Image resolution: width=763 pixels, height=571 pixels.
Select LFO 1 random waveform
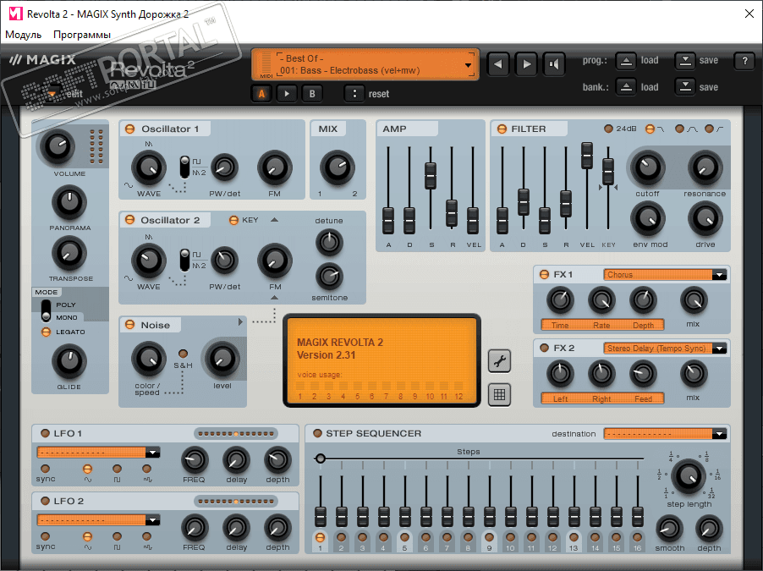[x=146, y=469]
